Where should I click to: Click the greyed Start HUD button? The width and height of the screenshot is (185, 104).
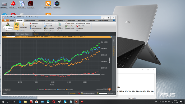point(48,23)
